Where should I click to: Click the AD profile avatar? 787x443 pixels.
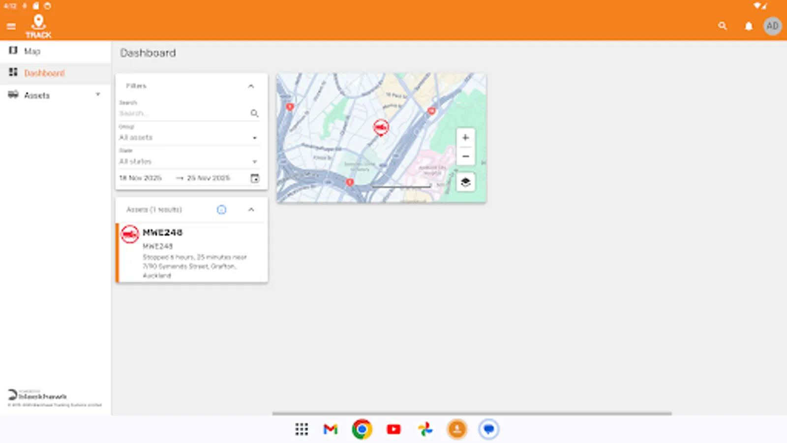coord(772,26)
